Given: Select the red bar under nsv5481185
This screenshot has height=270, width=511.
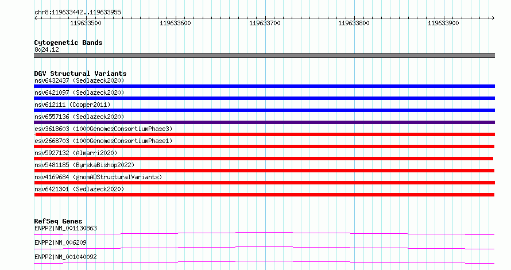Looking at the screenshot, I should [264, 171].
